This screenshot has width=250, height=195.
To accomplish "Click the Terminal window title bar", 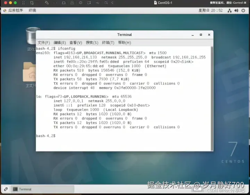I will pyautogui.click(x=125, y=35).
